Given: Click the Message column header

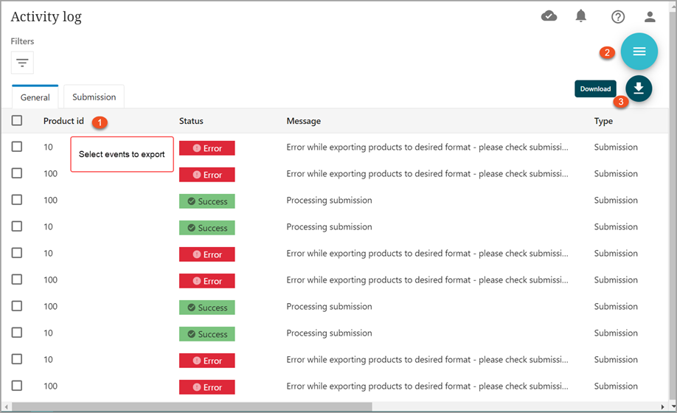Looking at the screenshot, I should click(303, 121).
